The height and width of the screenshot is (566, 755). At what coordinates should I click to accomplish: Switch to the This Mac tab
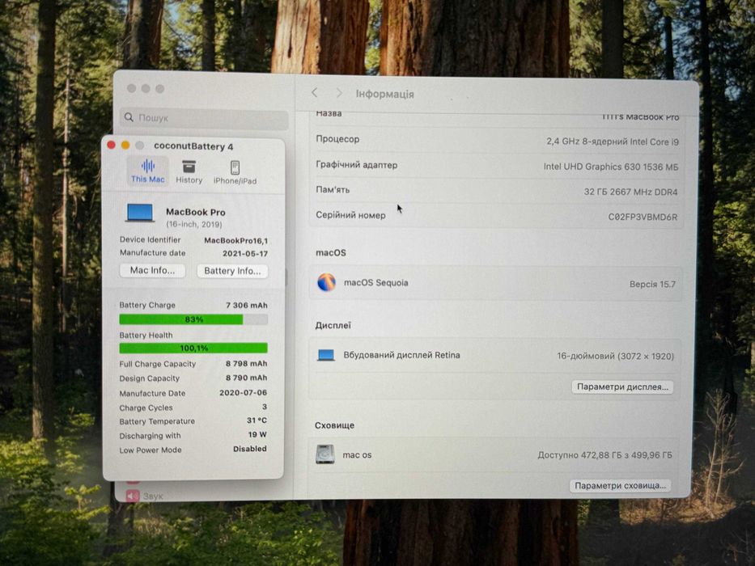pos(148,171)
